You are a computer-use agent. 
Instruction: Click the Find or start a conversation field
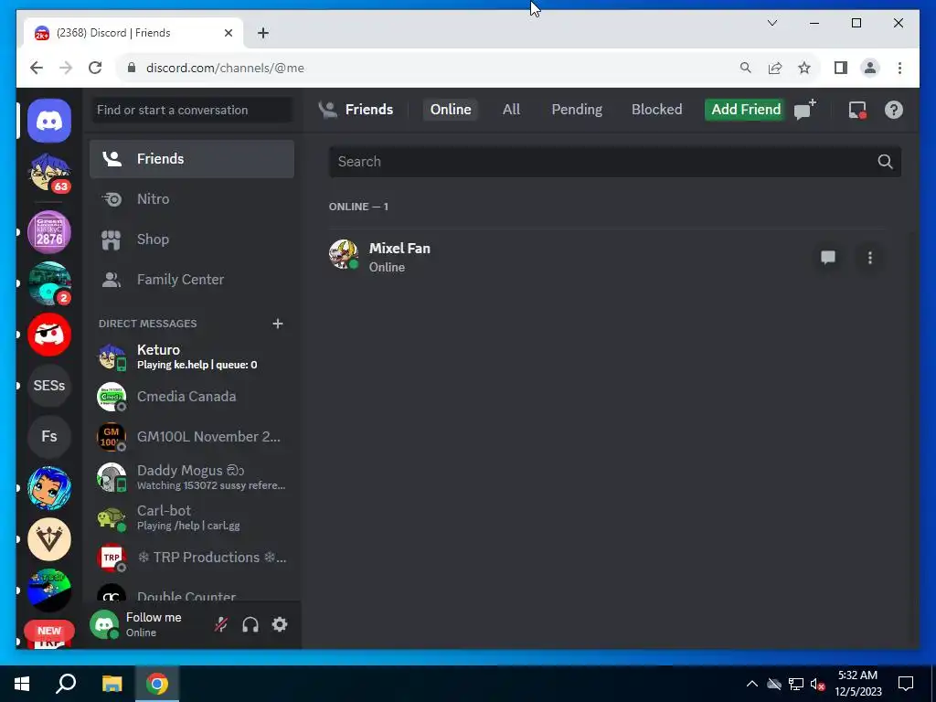192,110
